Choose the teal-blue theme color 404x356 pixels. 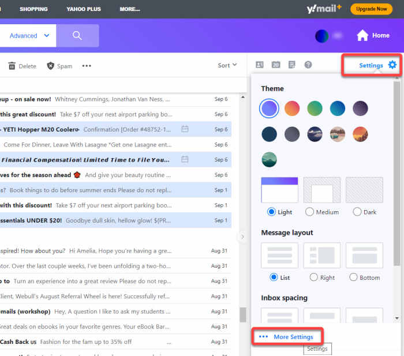[x=337, y=108]
